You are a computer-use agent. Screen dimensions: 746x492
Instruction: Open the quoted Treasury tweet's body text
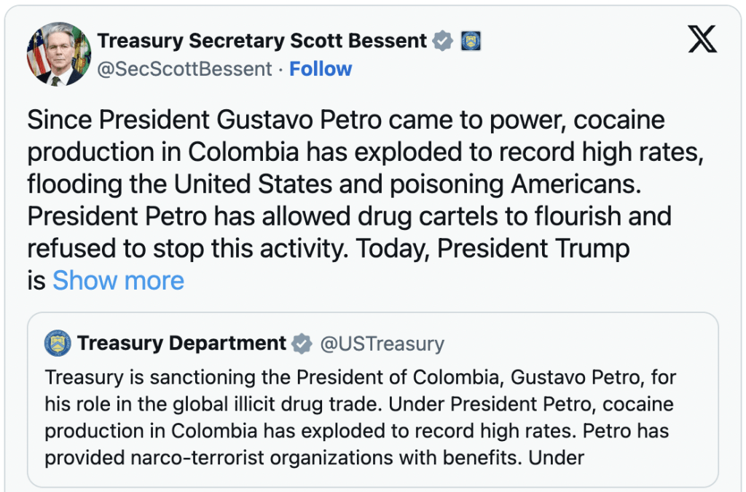click(359, 417)
